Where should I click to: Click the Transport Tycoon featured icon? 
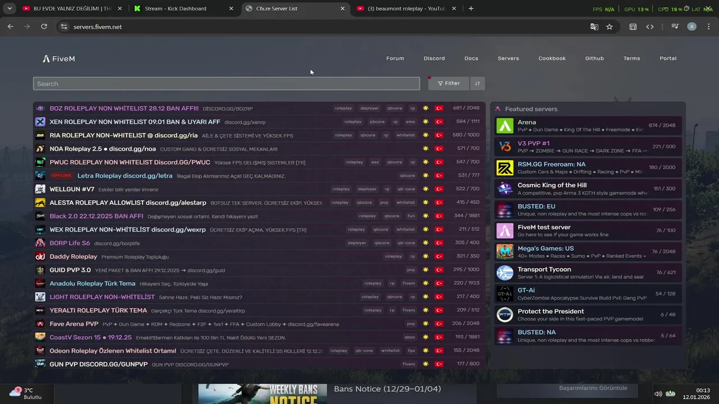[505, 273]
